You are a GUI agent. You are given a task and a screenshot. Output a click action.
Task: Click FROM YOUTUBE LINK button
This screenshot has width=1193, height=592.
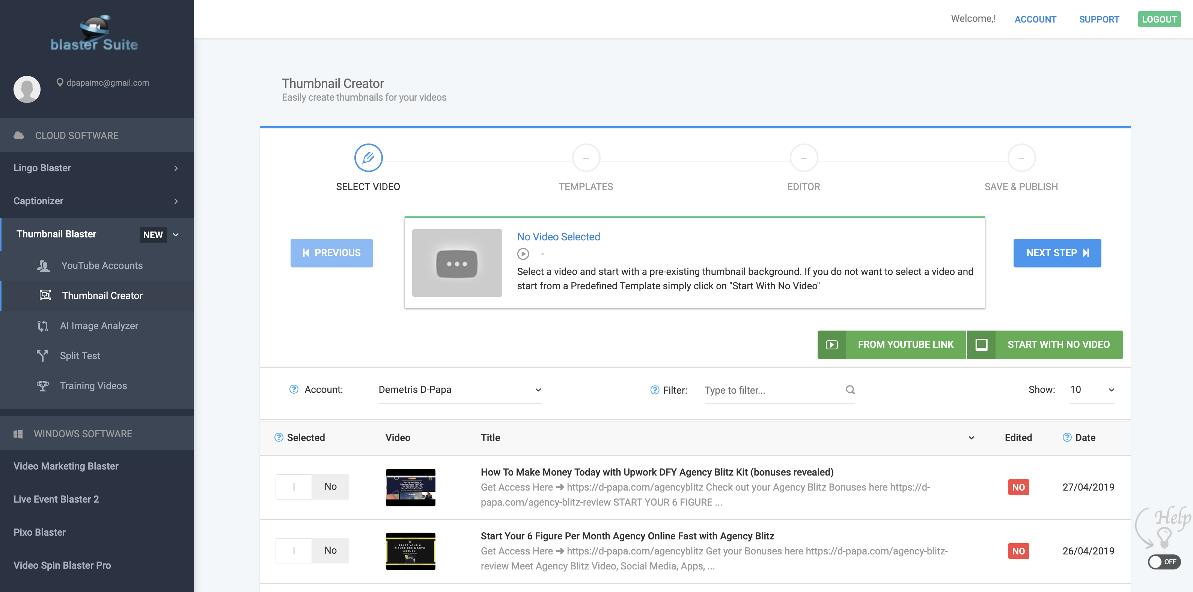(x=892, y=344)
